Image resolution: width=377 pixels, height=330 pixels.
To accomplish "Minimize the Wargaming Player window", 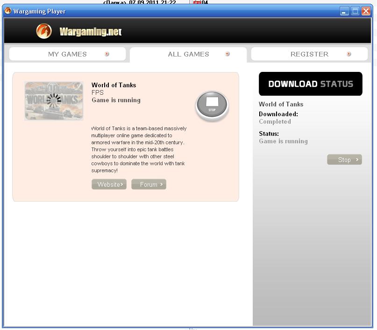I will [x=344, y=11].
